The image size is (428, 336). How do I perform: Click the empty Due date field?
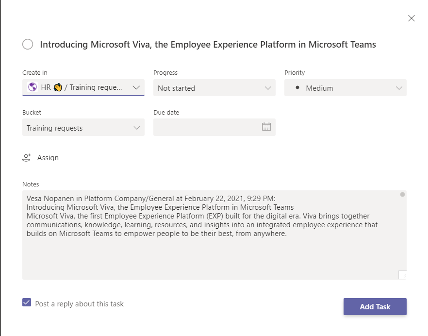coord(206,127)
